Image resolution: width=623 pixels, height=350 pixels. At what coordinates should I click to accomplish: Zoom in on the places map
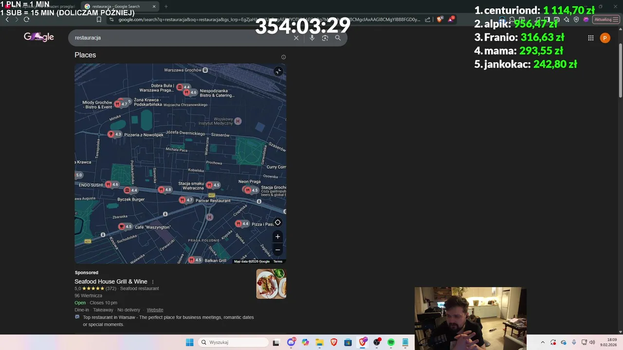277,237
